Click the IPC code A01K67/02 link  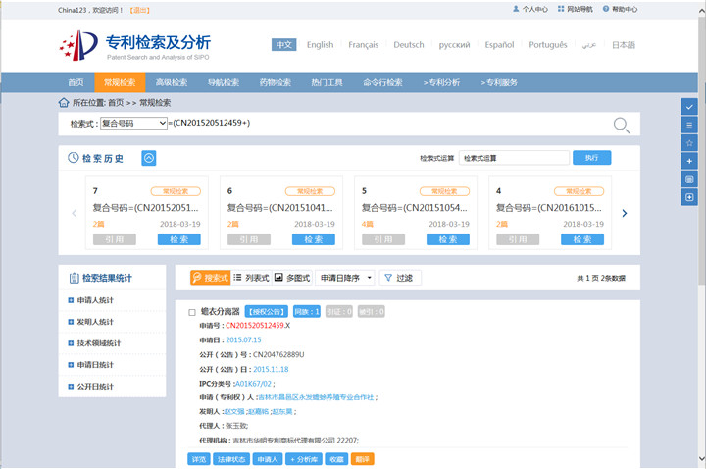(254, 384)
